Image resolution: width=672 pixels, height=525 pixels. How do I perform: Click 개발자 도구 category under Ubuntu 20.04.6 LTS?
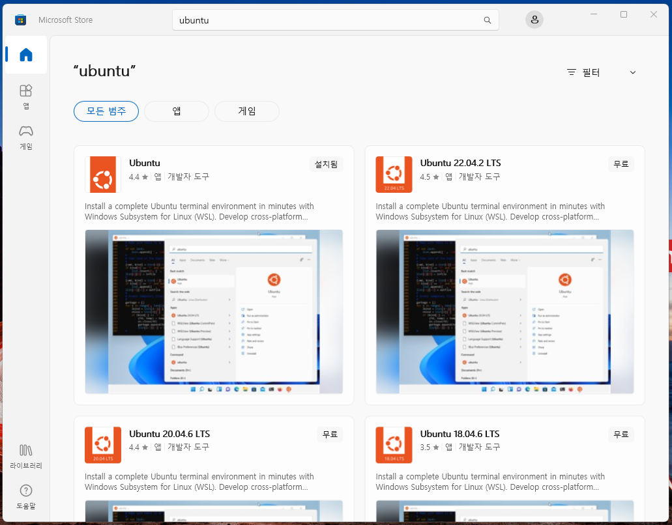pyautogui.click(x=188, y=447)
